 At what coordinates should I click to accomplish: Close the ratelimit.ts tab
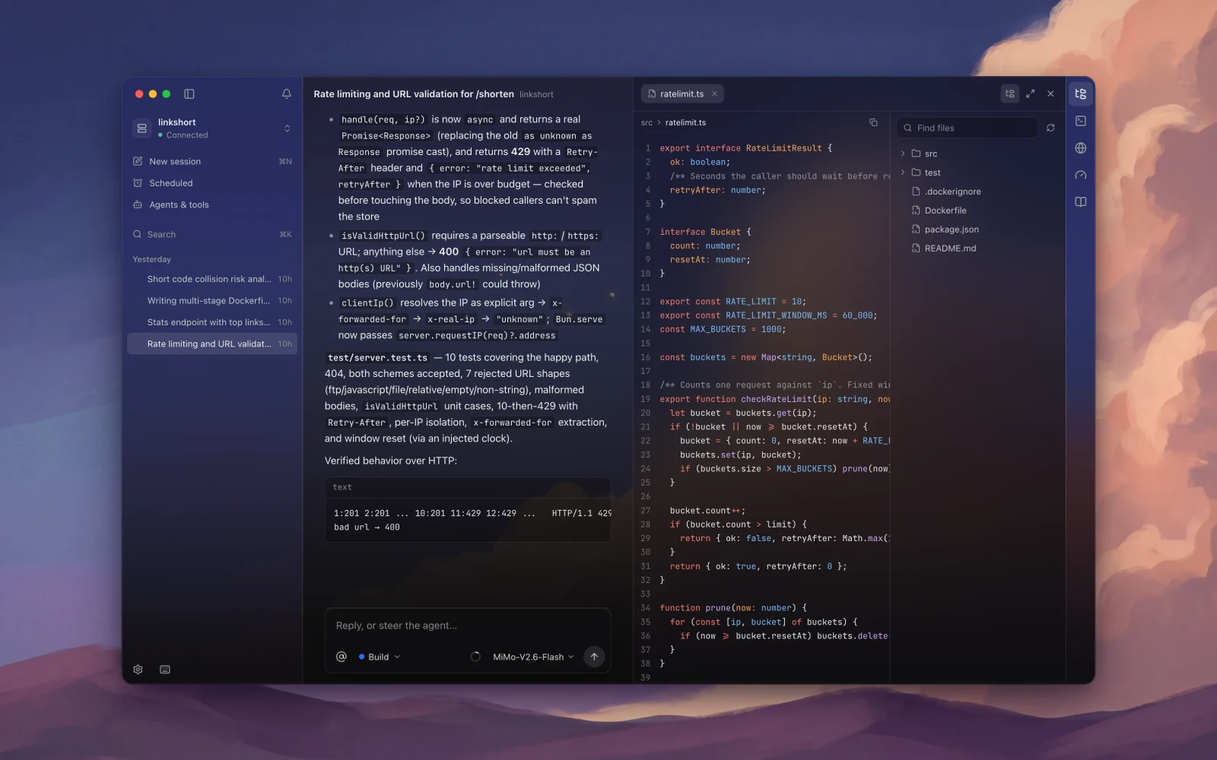[x=714, y=94]
